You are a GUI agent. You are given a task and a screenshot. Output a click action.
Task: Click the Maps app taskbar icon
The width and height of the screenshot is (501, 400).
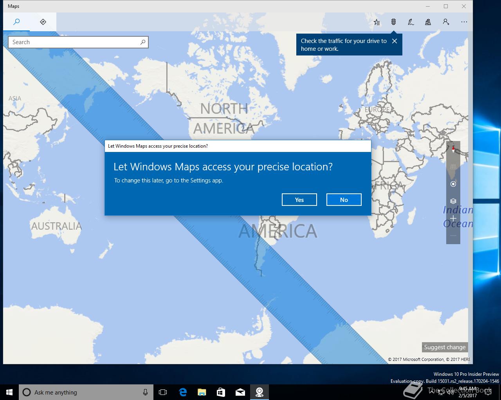click(x=260, y=392)
